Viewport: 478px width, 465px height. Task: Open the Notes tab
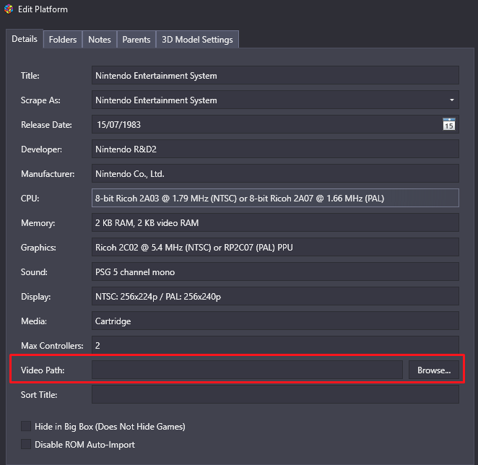click(x=100, y=40)
